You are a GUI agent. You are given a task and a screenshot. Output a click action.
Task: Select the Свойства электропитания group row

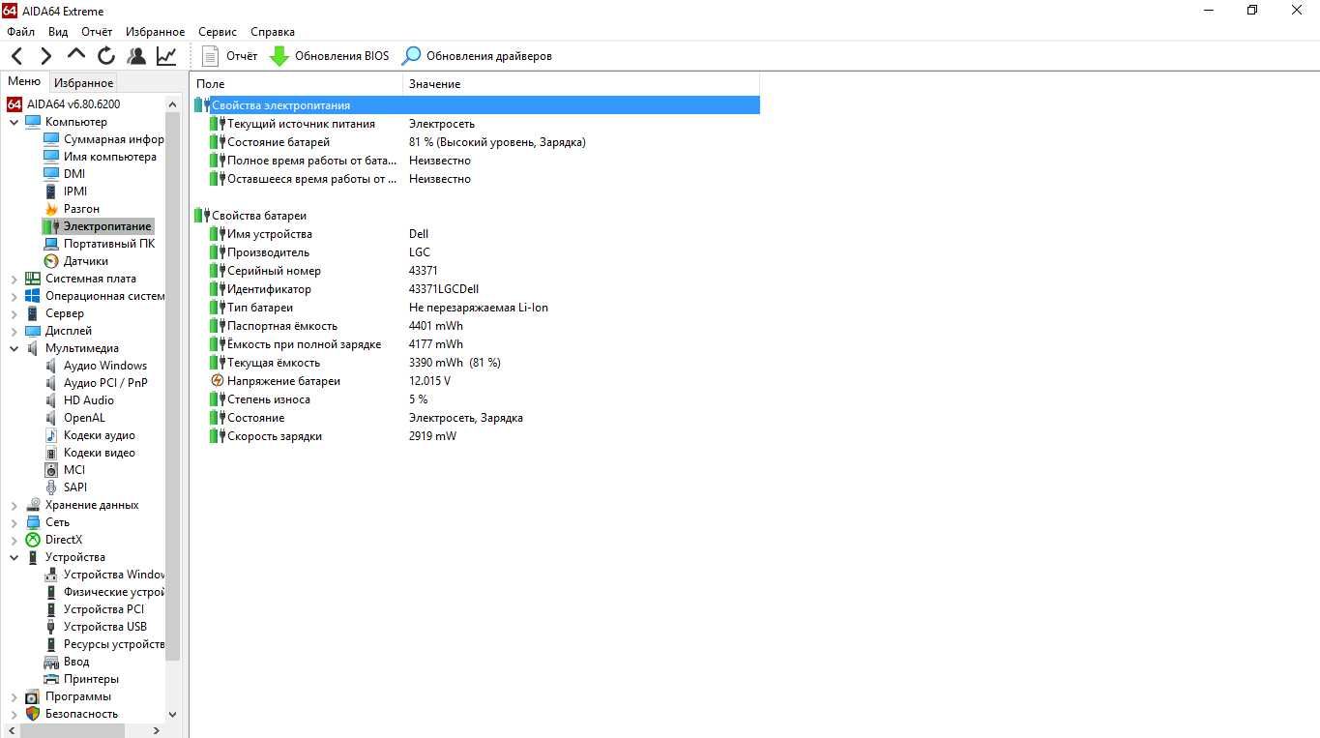(475, 105)
